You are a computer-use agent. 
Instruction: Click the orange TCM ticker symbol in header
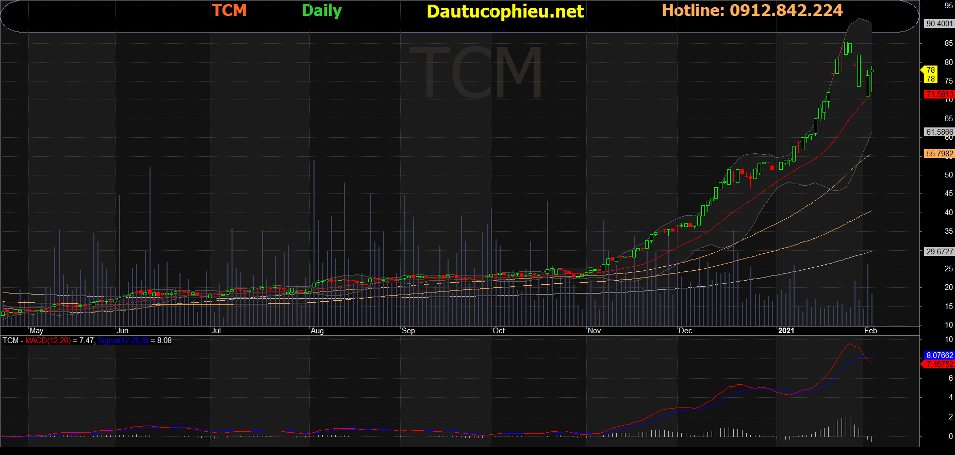click(x=229, y=11)
